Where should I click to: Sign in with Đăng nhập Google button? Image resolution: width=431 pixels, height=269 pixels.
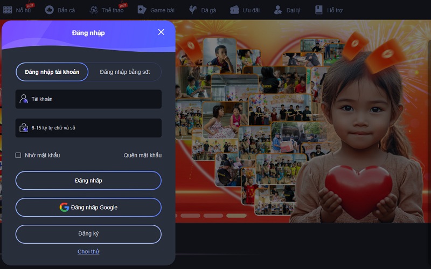(x=88, y=208)
